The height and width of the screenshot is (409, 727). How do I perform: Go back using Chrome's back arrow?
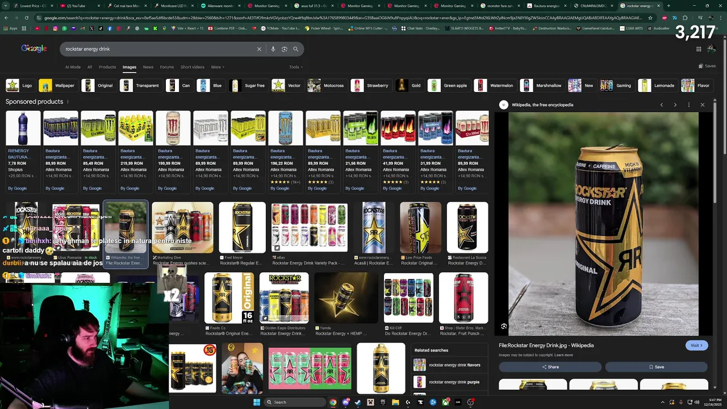point(6,18)
